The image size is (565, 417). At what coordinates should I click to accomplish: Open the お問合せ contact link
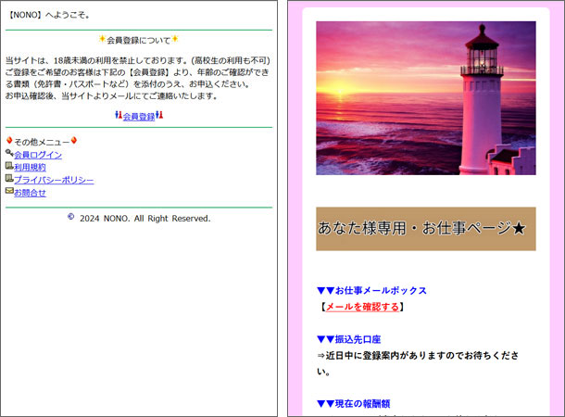[30, 193]
